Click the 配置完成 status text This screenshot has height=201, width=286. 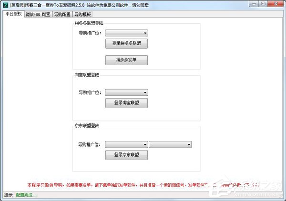(x=27, y=195)
